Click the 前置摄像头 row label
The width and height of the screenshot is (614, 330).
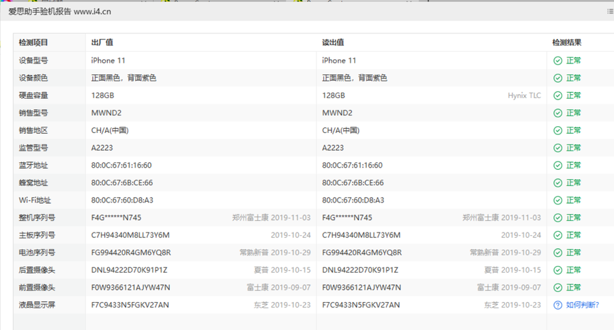[37, 288]
